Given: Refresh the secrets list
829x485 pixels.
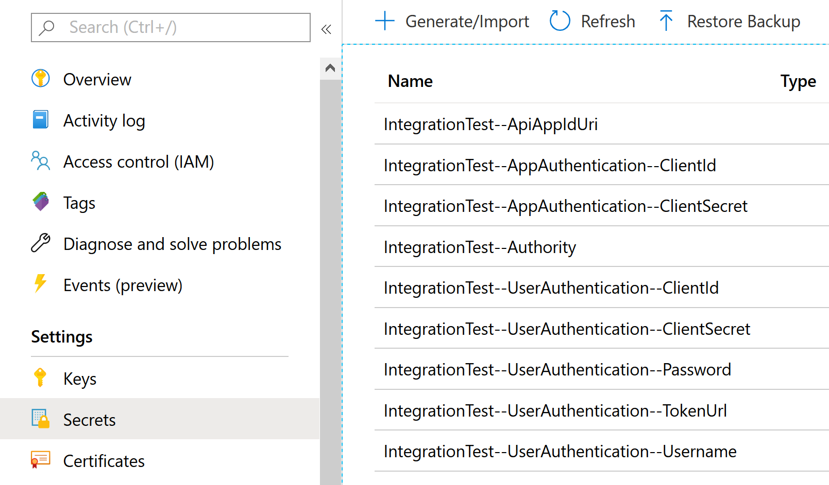Looking at the screenshot, I should [593, 22].
